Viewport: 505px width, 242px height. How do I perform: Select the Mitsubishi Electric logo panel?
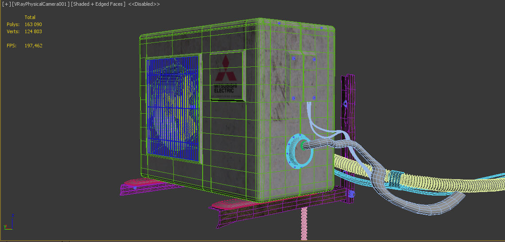click(x=227, y=77)
